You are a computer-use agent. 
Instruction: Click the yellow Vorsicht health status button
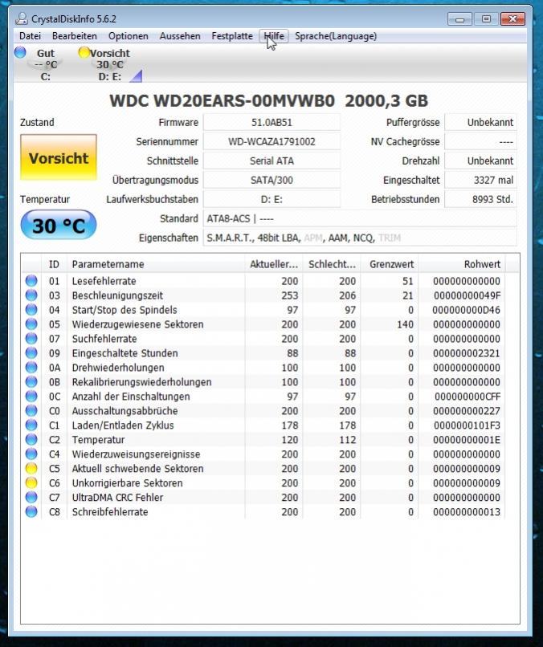tap(59, 157)
